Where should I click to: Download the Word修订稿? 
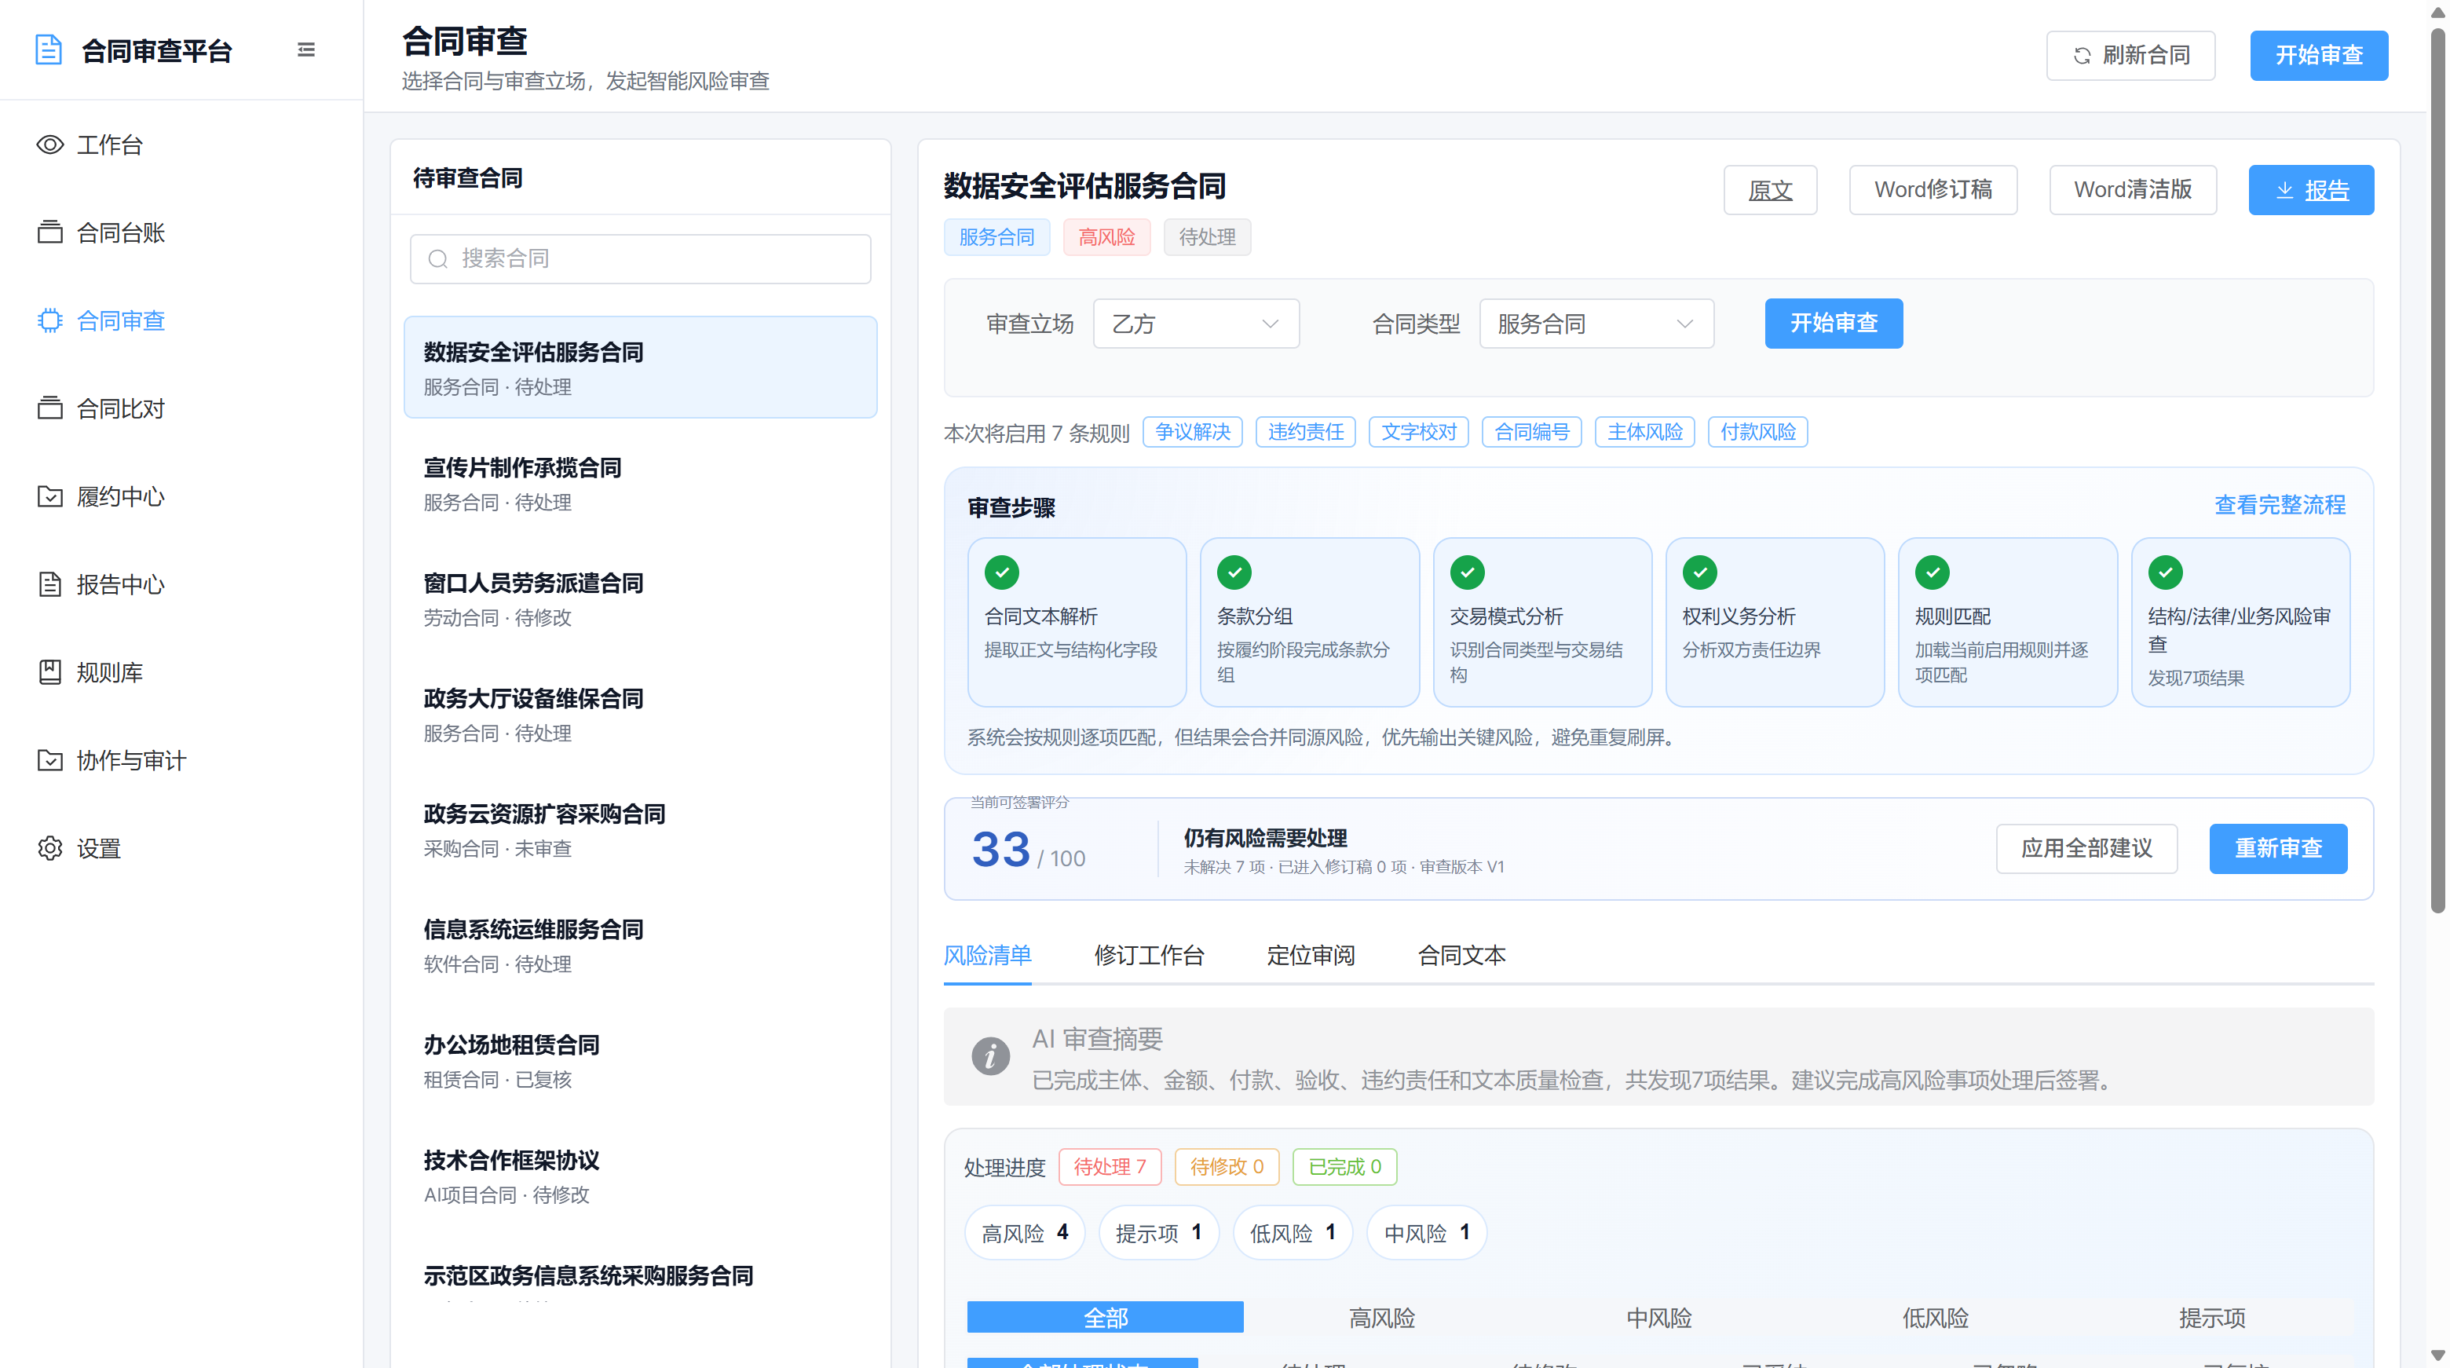(x=1933, y=190)
